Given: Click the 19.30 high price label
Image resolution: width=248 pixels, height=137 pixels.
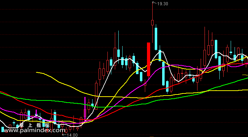Looking at the screenshot, I should pos(163,4).
